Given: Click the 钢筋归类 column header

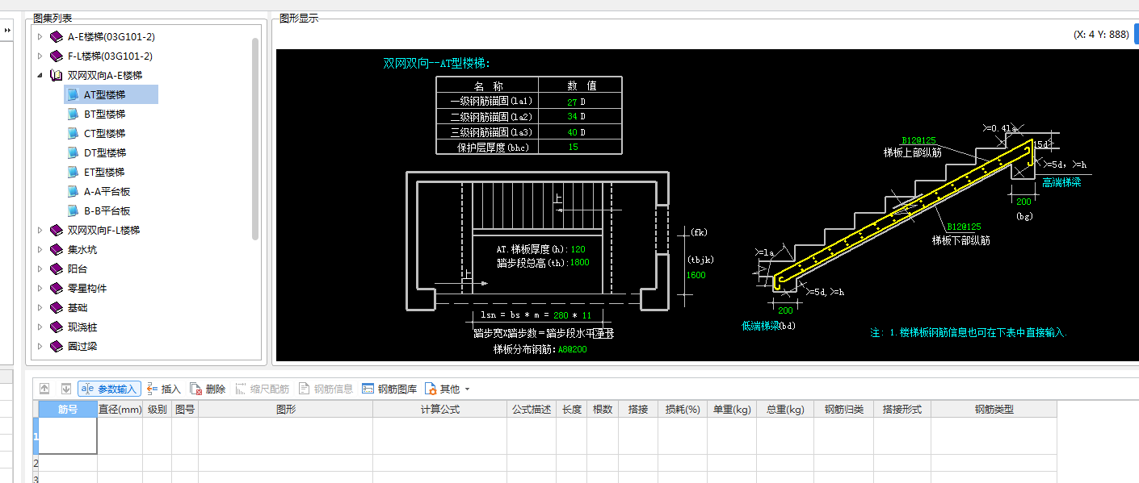Looking at the screenshot, I should (844, 410).
